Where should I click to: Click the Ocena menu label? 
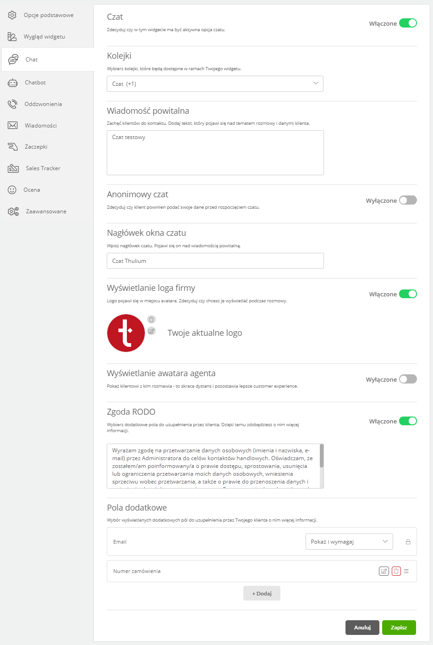32,190
